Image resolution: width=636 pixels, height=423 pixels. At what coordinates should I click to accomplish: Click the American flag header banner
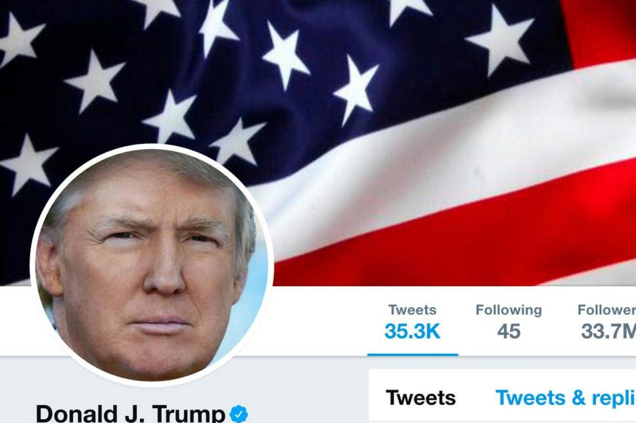318,143
